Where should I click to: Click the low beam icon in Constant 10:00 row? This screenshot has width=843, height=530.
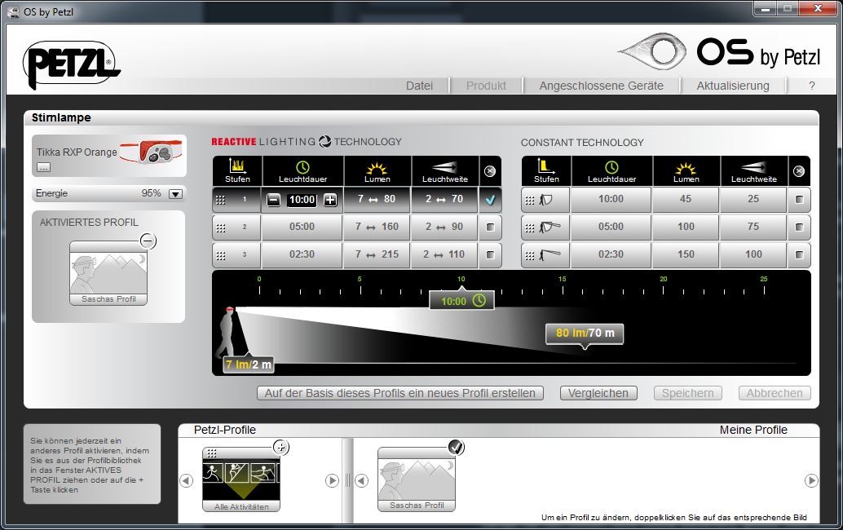click(x=546, y=200)
